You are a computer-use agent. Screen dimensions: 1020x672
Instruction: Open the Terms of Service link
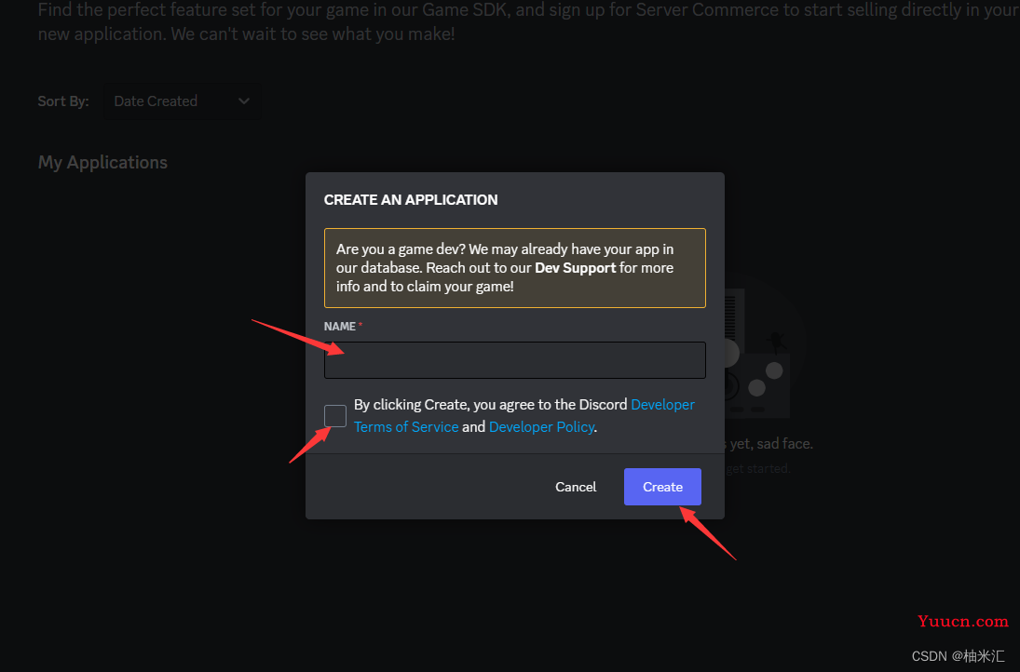pyautogui.click(x=406, y=427)
